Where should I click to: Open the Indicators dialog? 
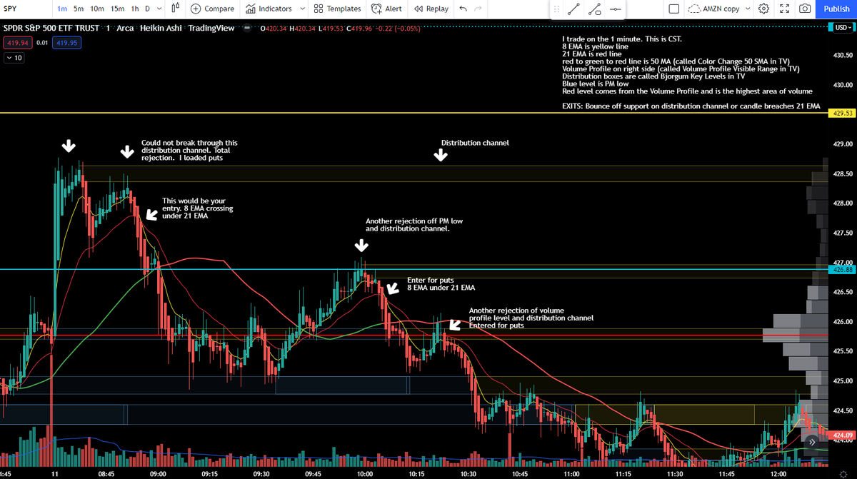click(269, 9)
